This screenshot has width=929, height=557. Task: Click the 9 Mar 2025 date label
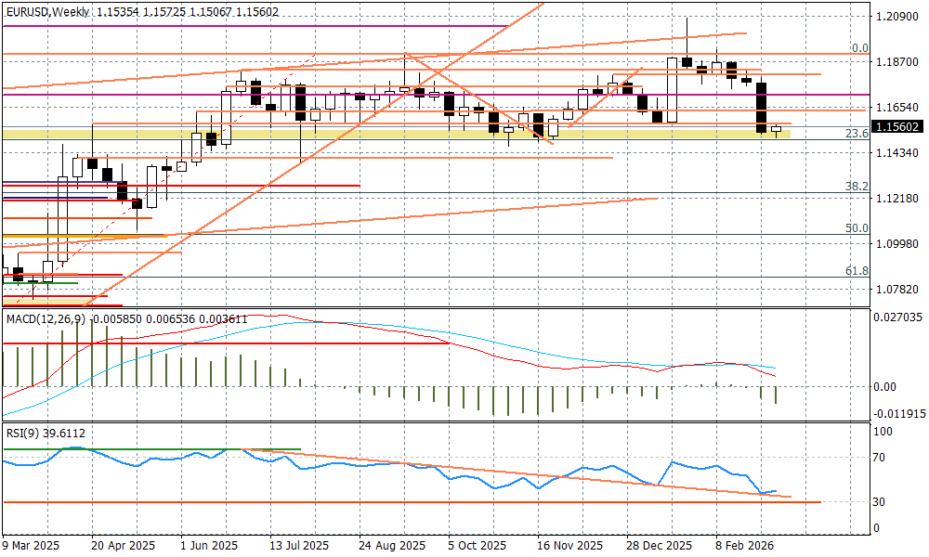33,546
